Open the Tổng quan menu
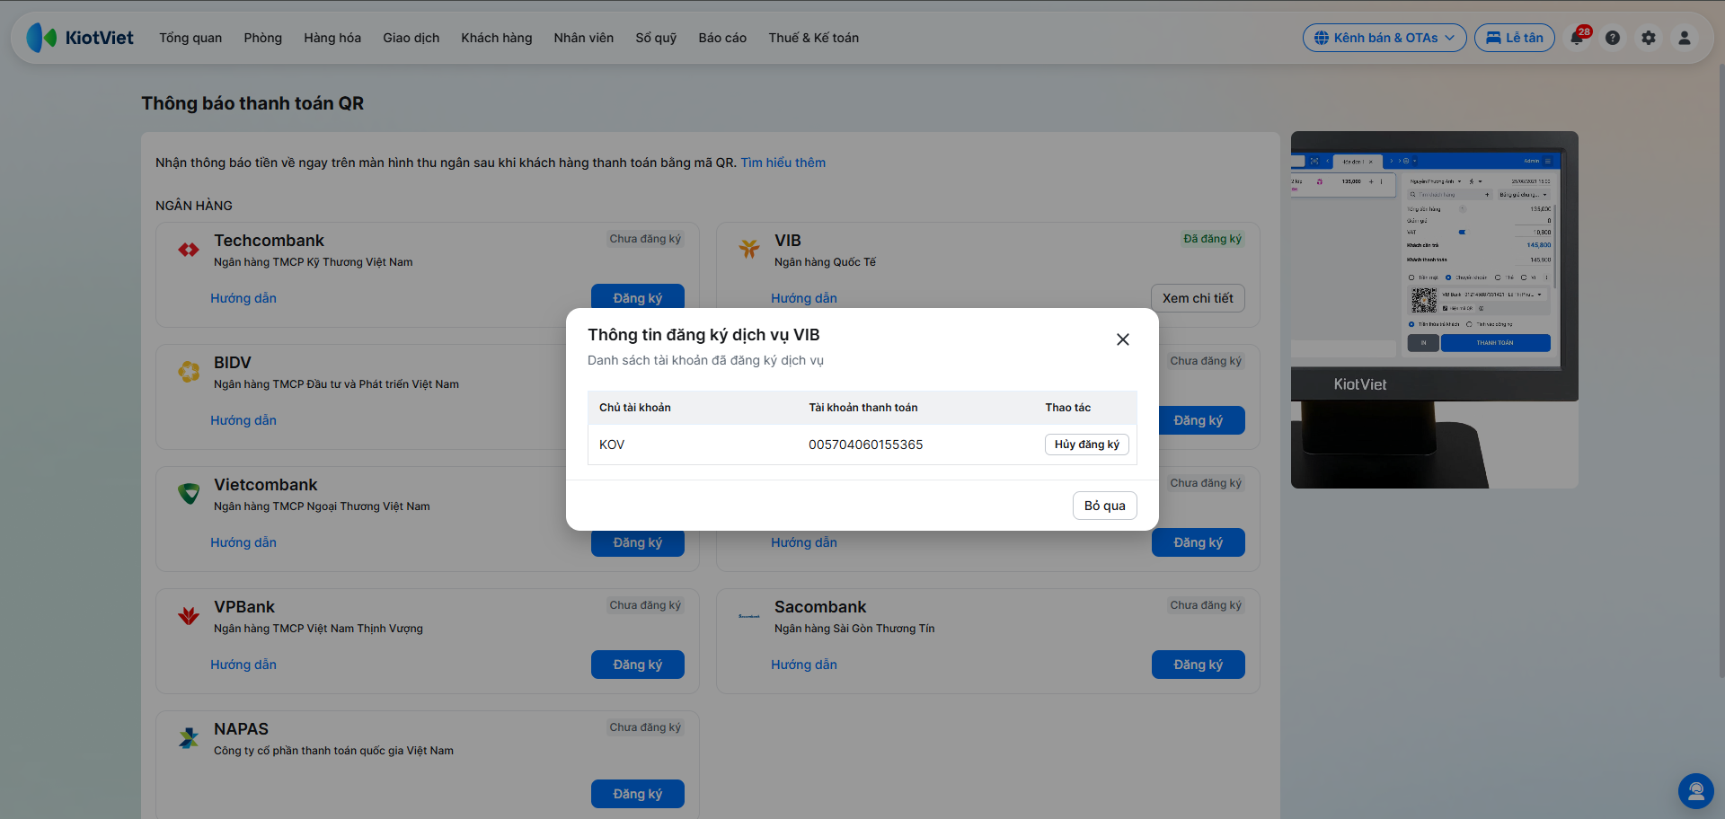 pos(190,38)
